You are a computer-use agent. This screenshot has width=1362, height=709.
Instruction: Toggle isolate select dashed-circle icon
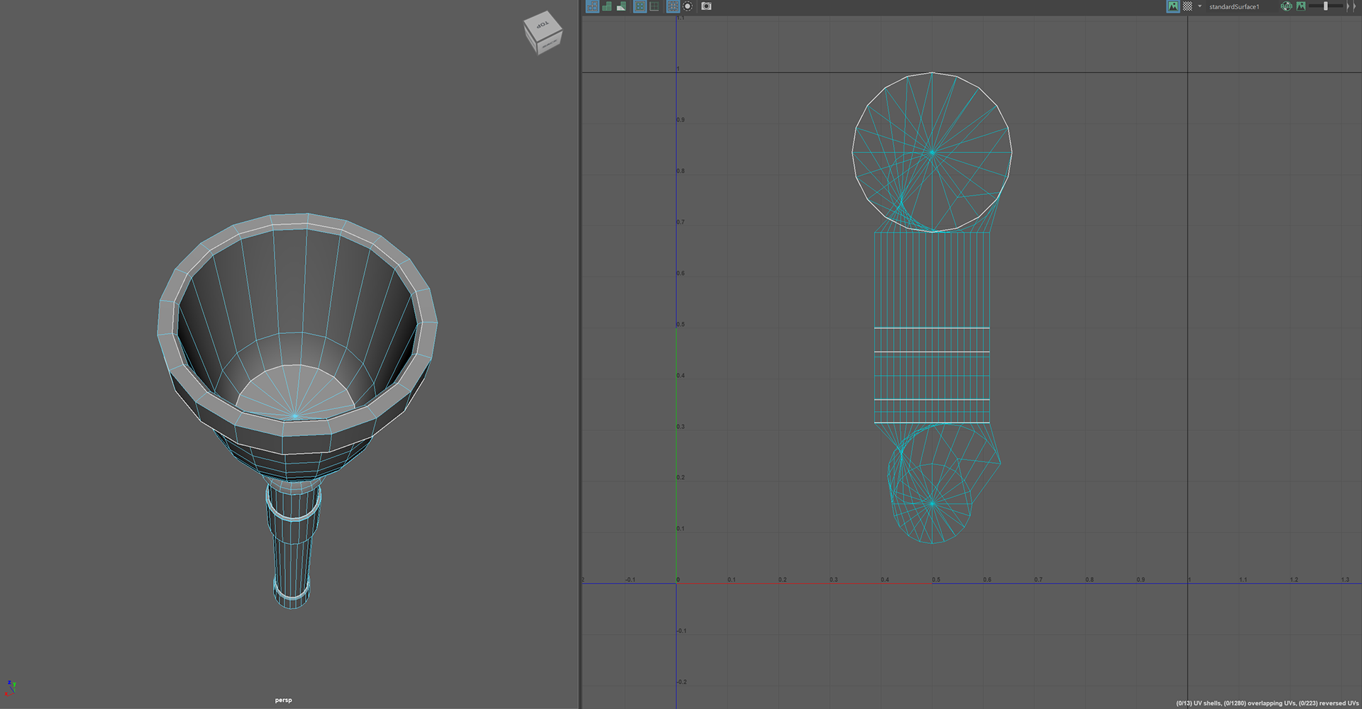[687, 6]
